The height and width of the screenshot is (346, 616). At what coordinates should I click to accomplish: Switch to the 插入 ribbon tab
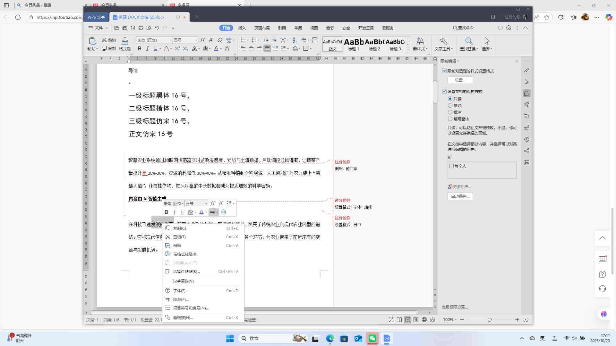pos(242,28)
